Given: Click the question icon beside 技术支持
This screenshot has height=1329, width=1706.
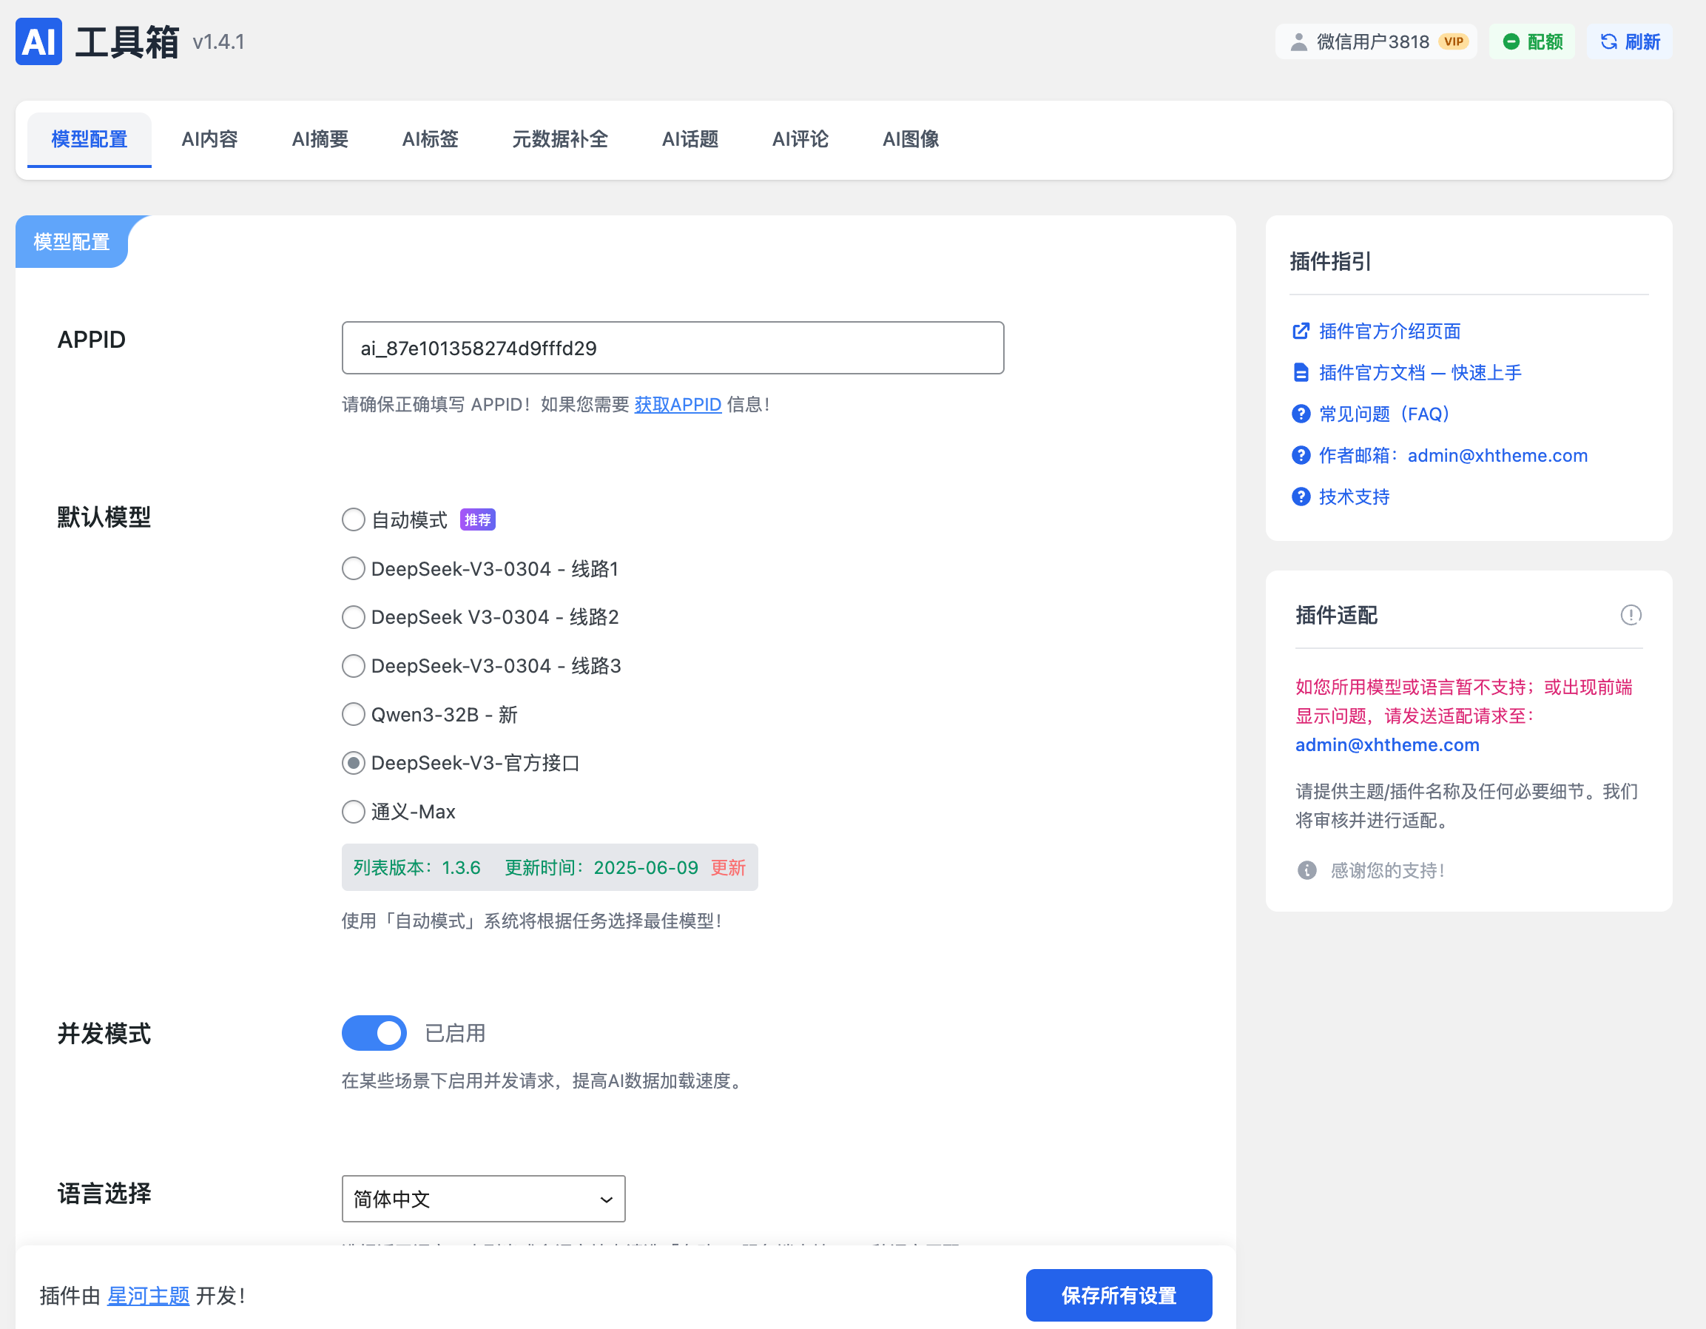Looking at the screenshot, I should point(1301,497).
